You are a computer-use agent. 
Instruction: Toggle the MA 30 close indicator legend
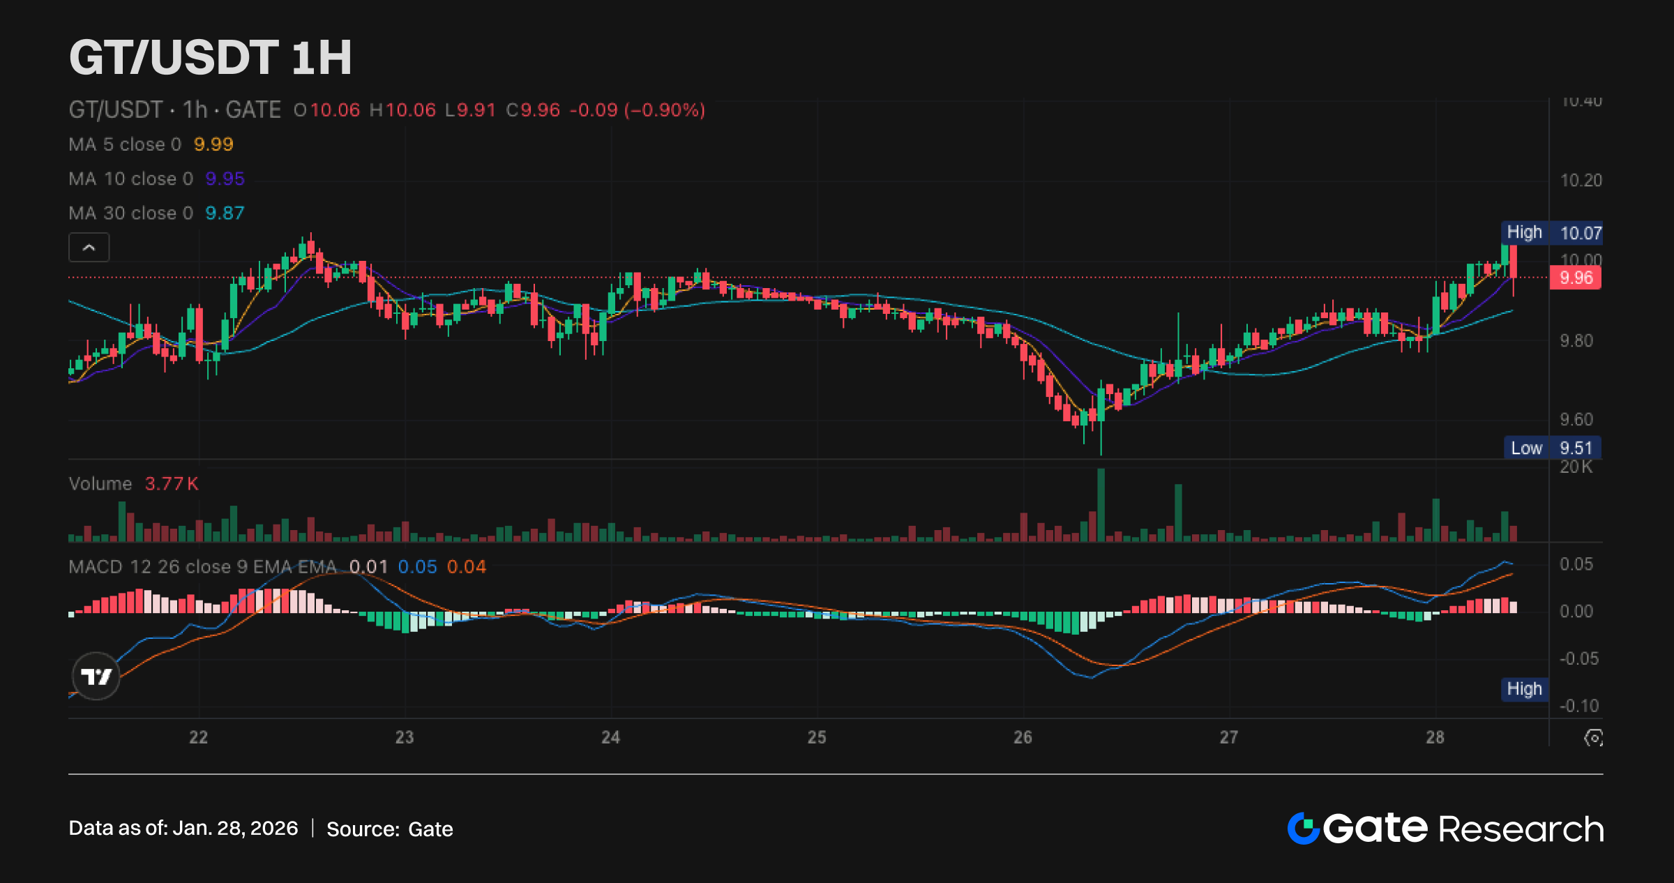[x=130, y=213]
